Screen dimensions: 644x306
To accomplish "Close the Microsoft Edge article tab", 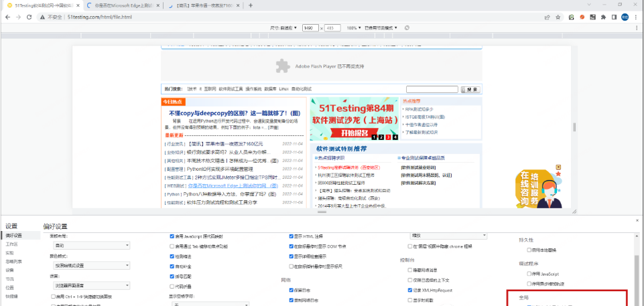I will coord(159,6).
